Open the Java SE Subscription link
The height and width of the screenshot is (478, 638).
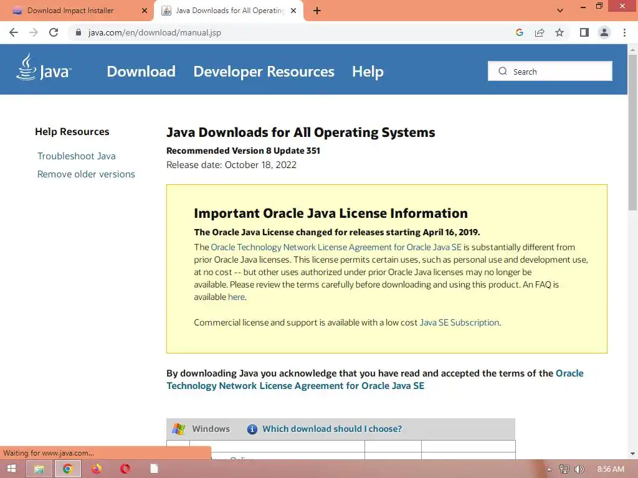click(459, 322)
